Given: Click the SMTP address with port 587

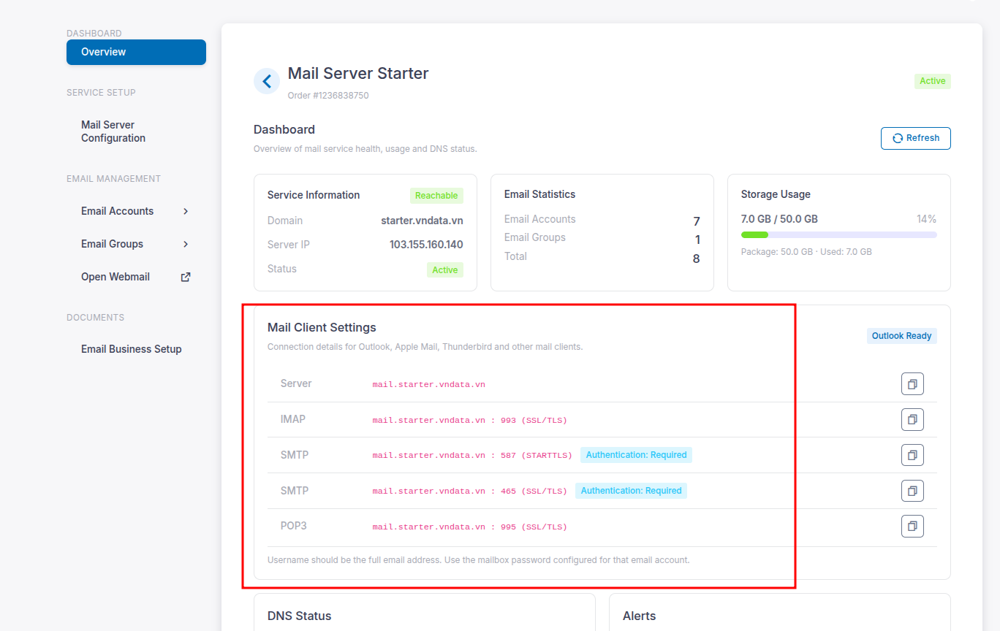Looking at the screenshot, I should point(472,455).
